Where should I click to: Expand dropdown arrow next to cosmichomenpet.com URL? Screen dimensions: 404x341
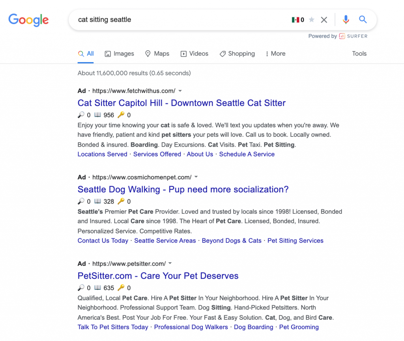pos(196,177)
